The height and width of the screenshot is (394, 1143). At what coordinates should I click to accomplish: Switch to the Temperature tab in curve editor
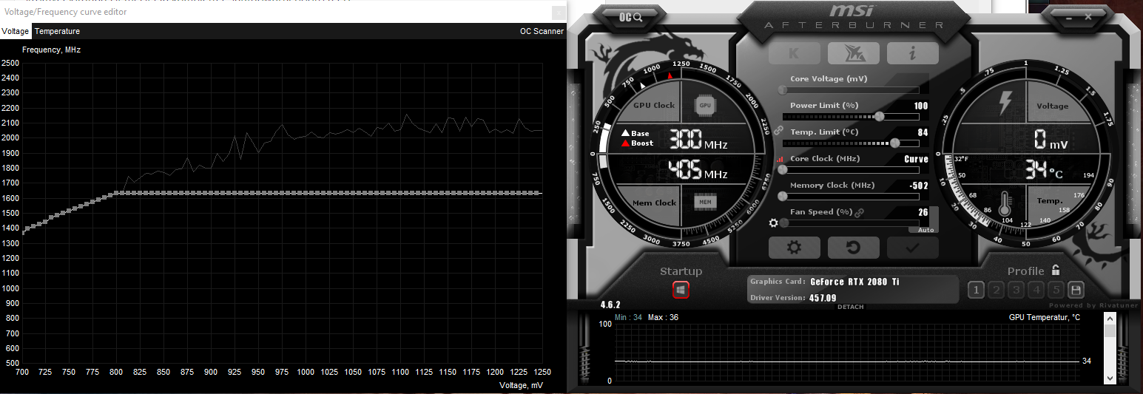57,31
